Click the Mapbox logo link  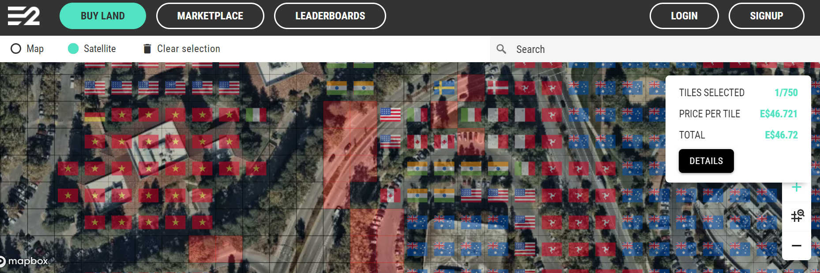click(x=24, y=261)
